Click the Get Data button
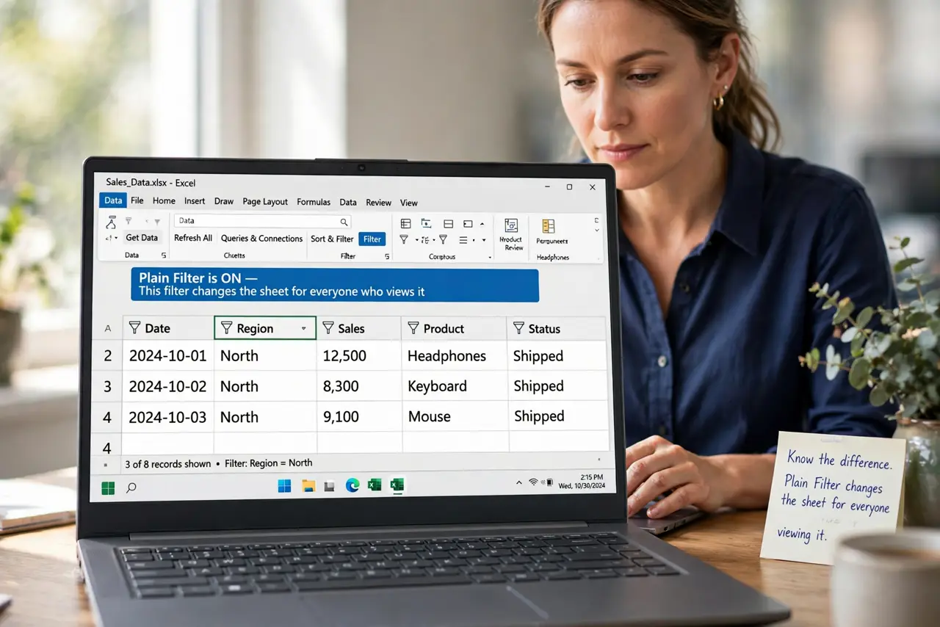Viewport: 940px width, 627px height. point(142,238)
